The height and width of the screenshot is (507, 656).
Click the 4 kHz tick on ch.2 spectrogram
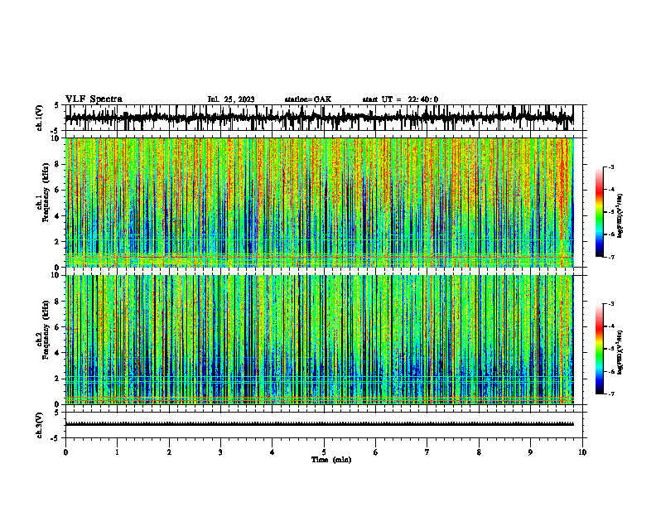click(58, 353)
